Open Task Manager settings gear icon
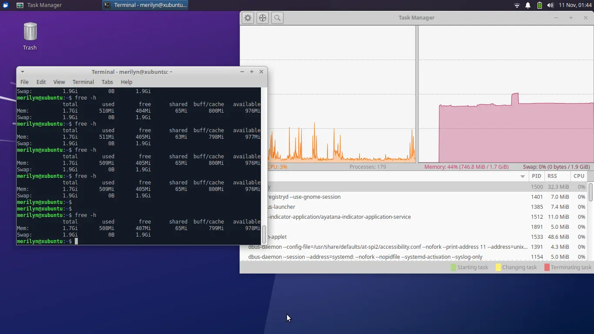The image size is (594, 334). pos(248,18)
